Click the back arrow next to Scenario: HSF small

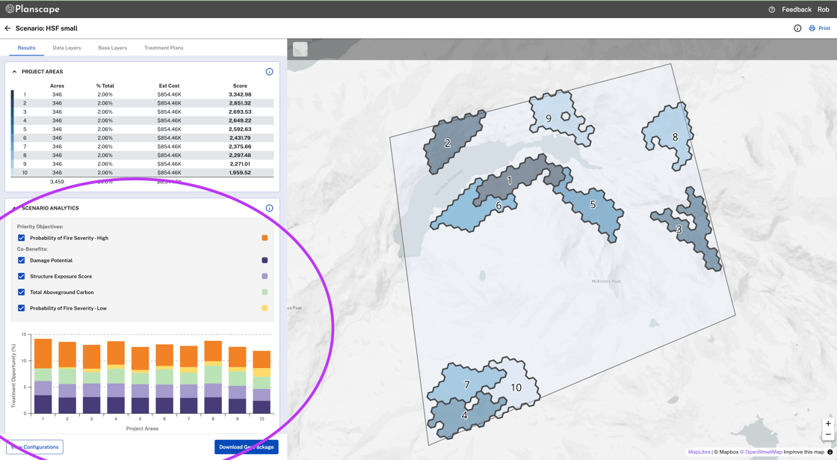tap(8, 28)
